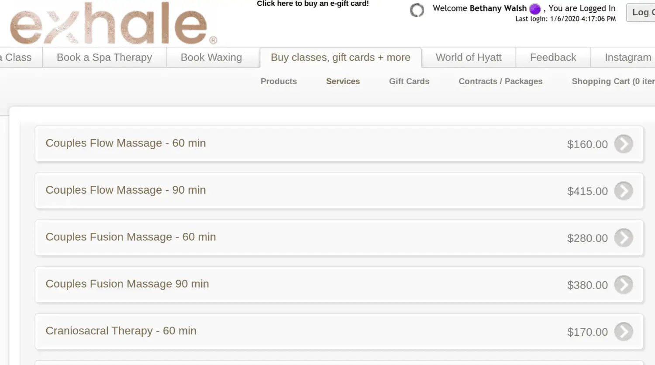Select the World of Hyatt tab
Screen dimensions: 655x365
(x=469, y=58)
